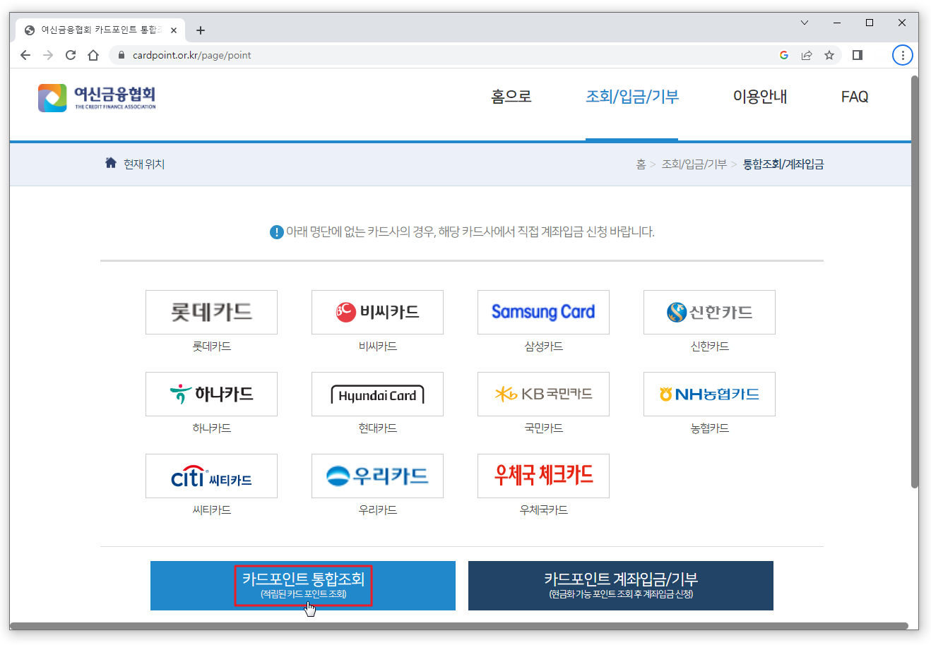This screenshot has width=931, height=645.
Task: Reload the page with the refresh icon
Action: tap(71, 55)
